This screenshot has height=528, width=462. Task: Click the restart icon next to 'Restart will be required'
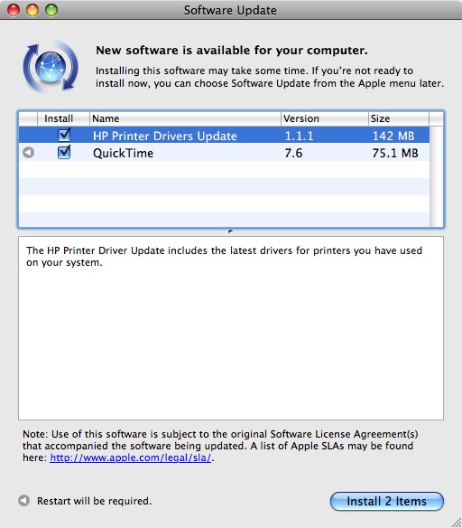[x=23, y=500]
